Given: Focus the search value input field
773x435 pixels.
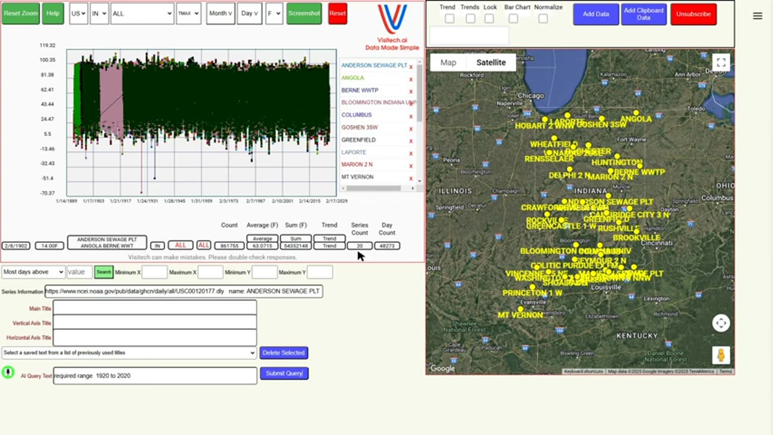Looking at the screenshot, I should pos(79,272).
